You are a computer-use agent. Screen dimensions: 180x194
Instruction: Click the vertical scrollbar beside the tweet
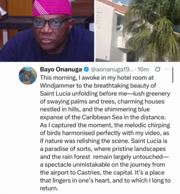point(172,75)
